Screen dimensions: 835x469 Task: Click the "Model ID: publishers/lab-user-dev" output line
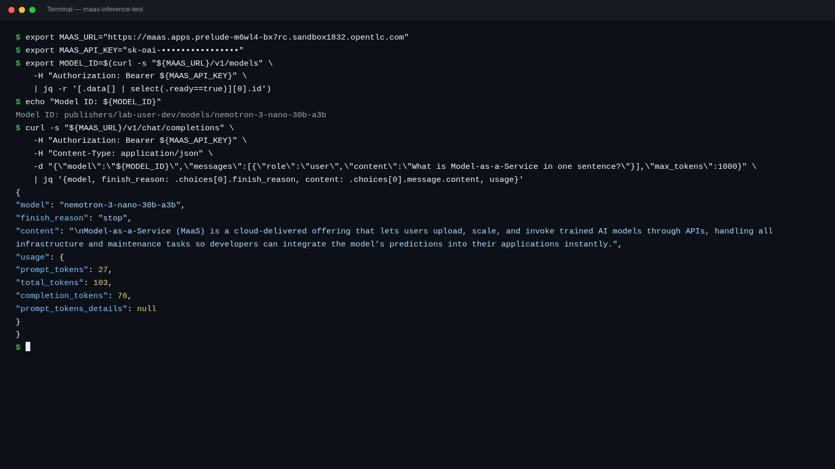[x=171, y=115]
